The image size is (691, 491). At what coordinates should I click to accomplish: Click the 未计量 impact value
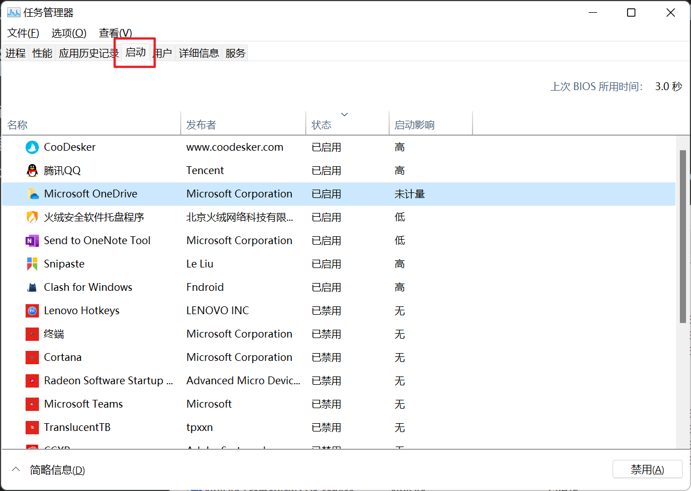pyautogui.click(x=410, y=194)
